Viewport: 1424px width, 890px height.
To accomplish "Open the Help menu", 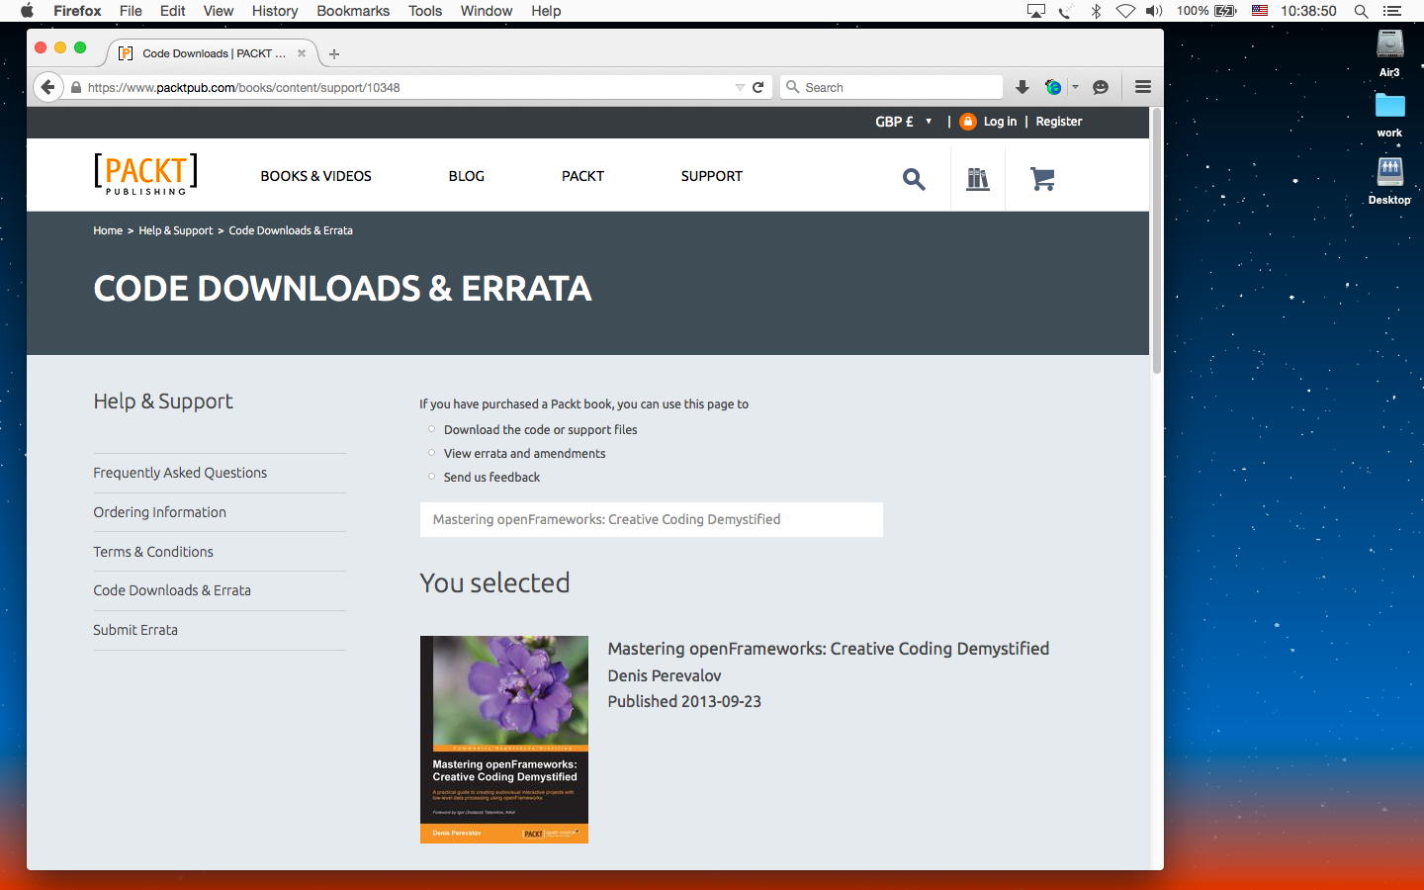I will coord(546,11).
